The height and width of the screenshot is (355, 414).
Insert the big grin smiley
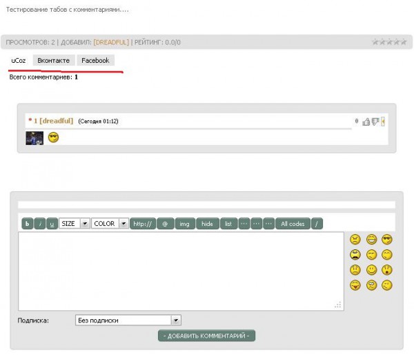[x=371, y=240]
